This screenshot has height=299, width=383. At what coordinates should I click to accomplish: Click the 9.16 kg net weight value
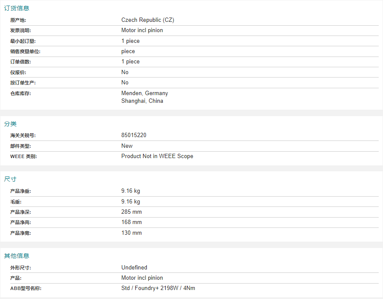tap(131, 191)
